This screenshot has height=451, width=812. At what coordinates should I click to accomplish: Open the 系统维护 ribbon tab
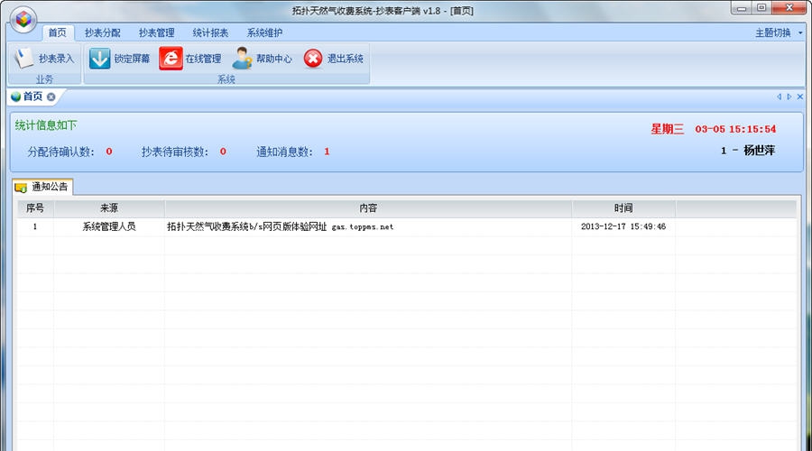point(264,32)
